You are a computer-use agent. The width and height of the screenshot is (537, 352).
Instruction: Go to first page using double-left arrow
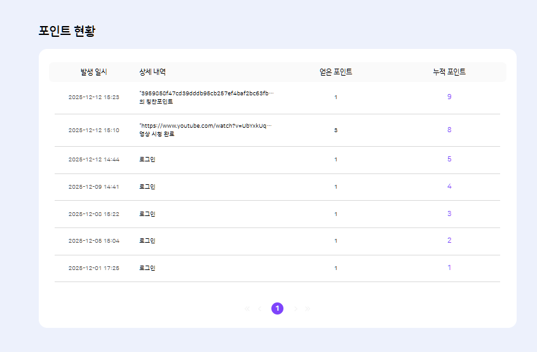click(247, 309)
